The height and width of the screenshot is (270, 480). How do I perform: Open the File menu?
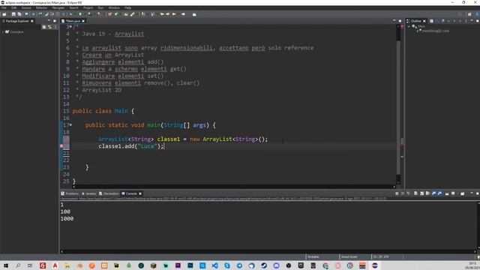tap(4, 7)
